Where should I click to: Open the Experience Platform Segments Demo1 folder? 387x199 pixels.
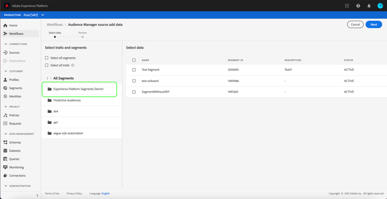click(x=82, y=89)
